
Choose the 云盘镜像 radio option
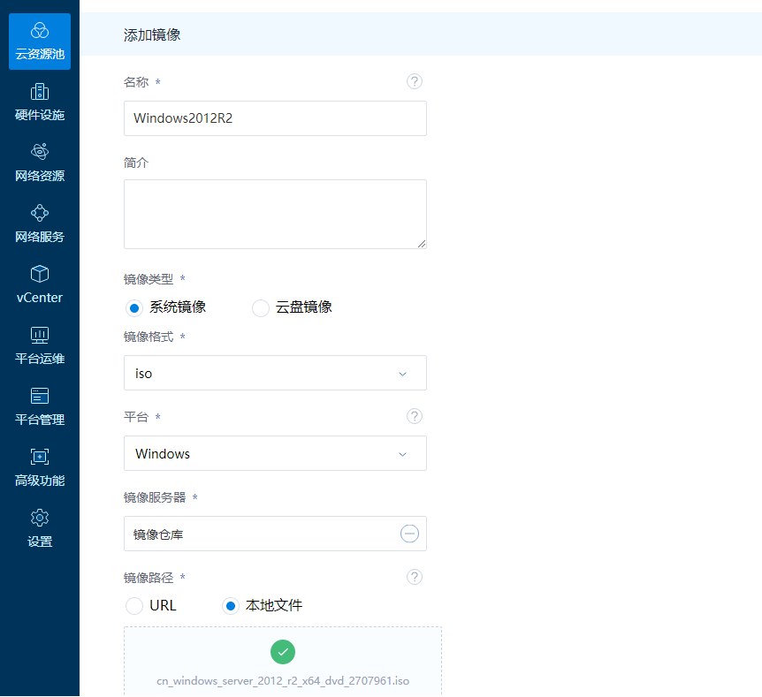click(x=261, y=308)
